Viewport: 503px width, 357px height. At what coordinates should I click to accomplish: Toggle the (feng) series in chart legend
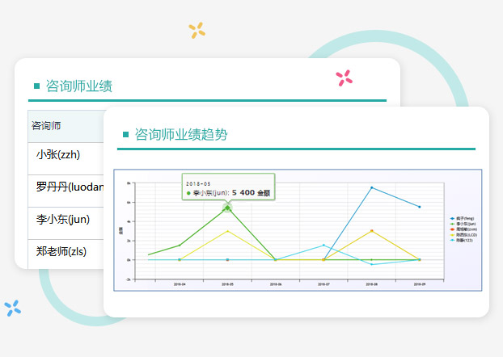(x=463, y=218)
